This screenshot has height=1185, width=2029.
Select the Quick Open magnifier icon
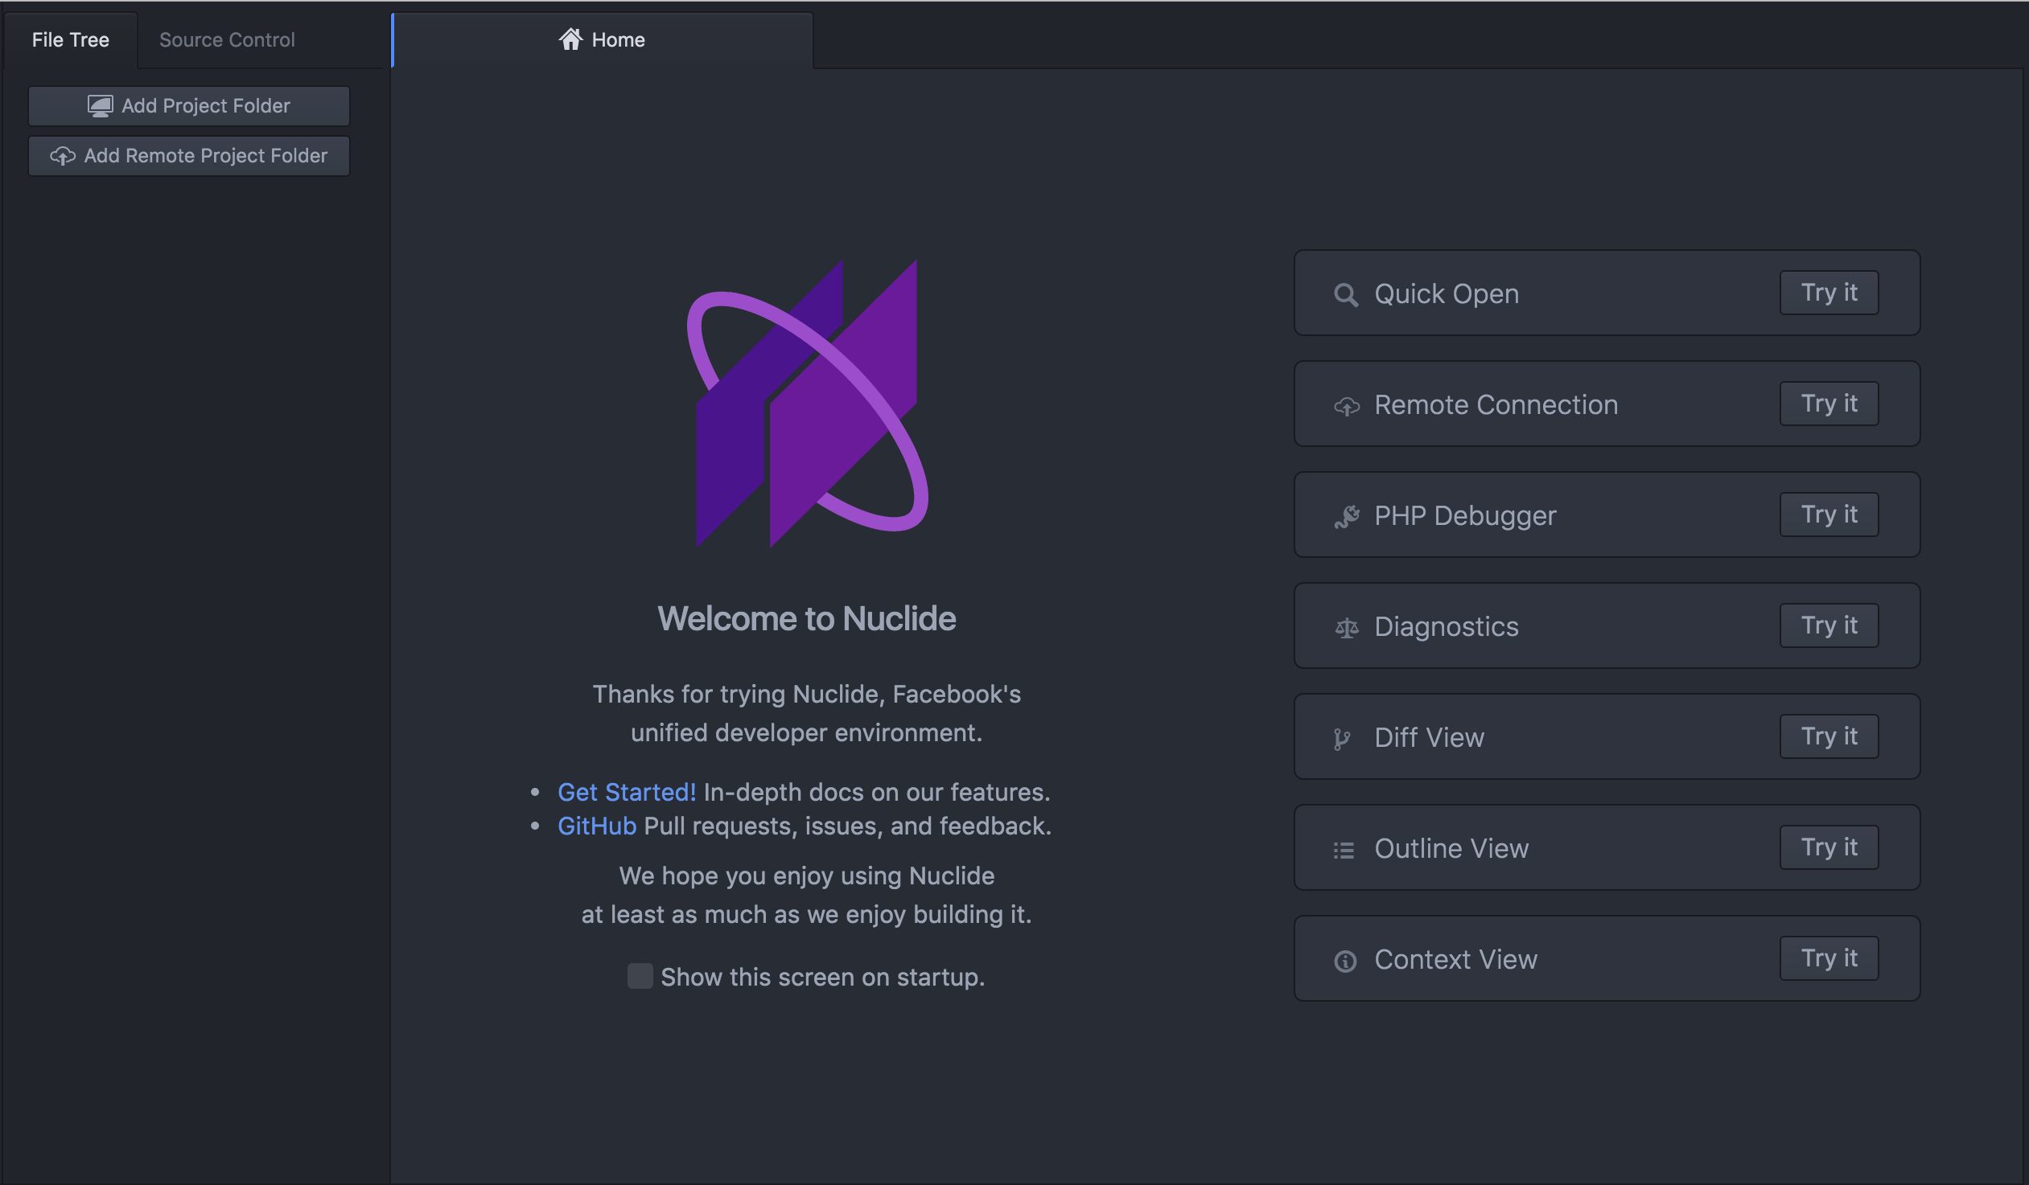pos(1345,294)
